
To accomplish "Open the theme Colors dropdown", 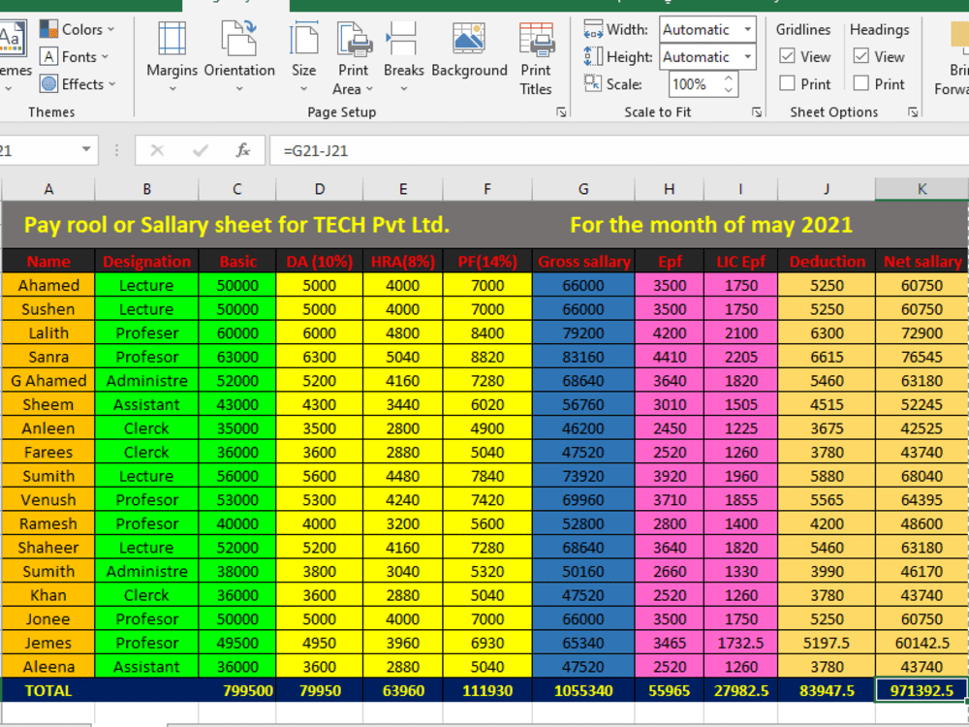I will click(x=78, y=29).
